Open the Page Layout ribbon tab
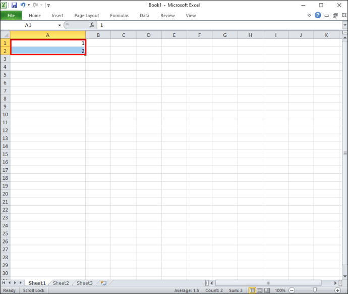Screen dimensions: 348x294 coord(87,16)
